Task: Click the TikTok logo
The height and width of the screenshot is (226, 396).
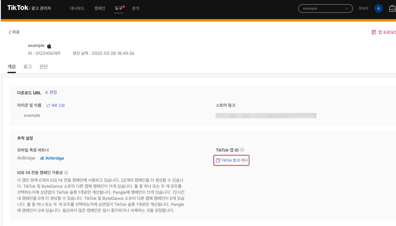Action: (18, 8)
